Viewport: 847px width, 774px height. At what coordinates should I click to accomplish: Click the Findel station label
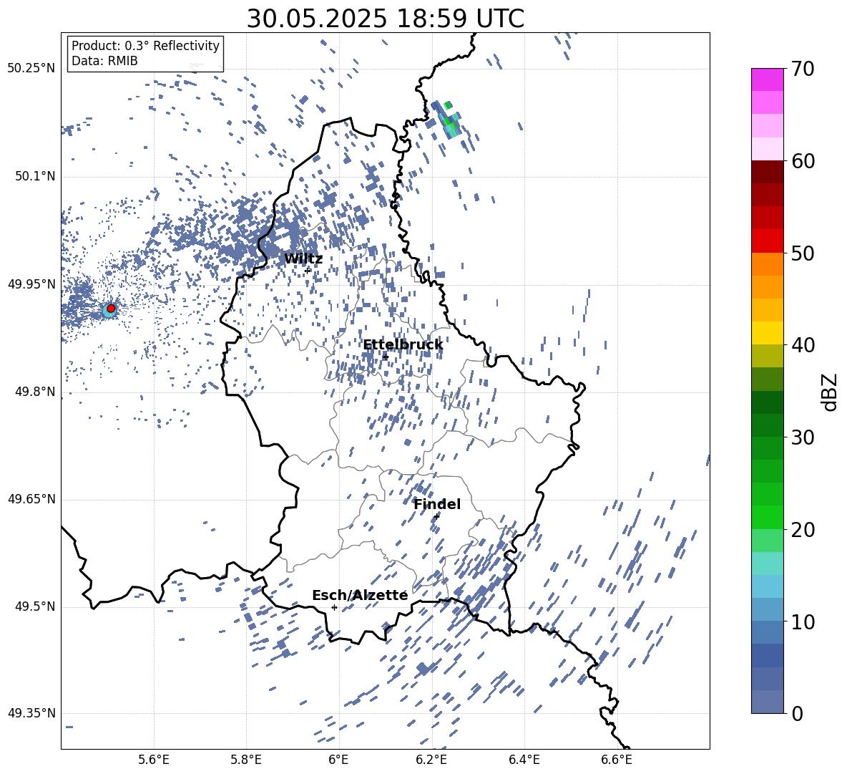(x=437, y=504)
